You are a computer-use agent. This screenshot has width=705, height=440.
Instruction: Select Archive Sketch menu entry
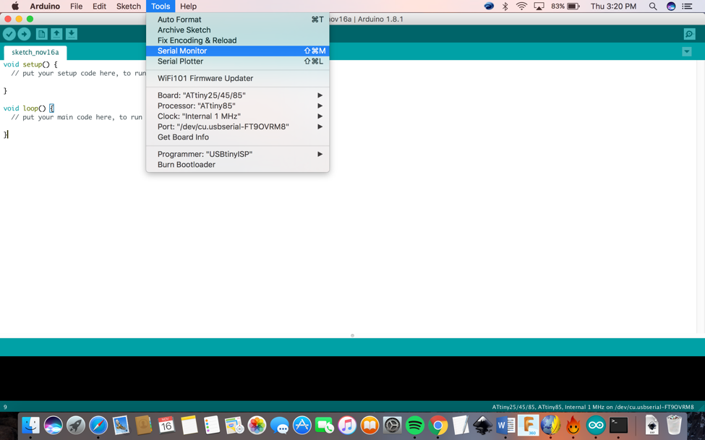237,30
